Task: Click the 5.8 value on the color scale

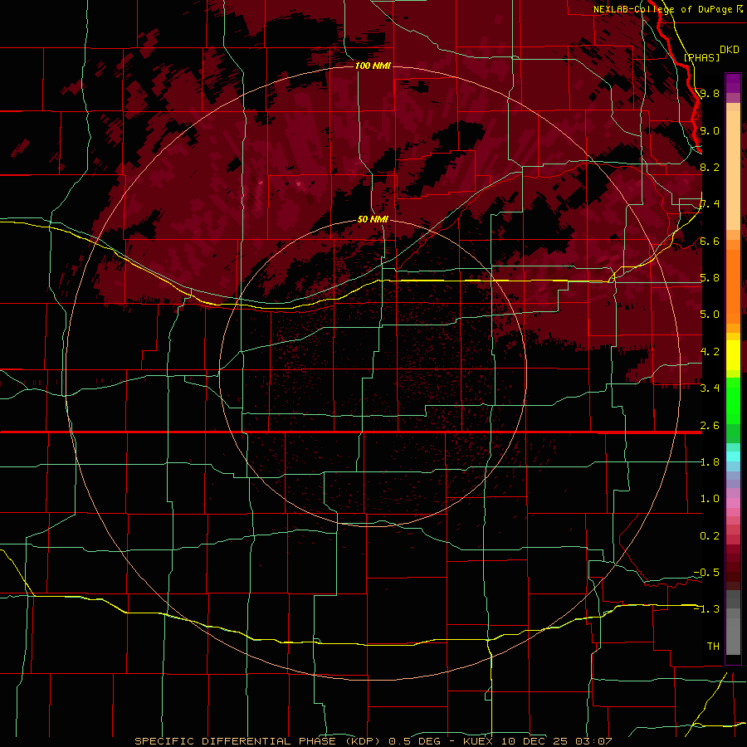Action: 710,278
